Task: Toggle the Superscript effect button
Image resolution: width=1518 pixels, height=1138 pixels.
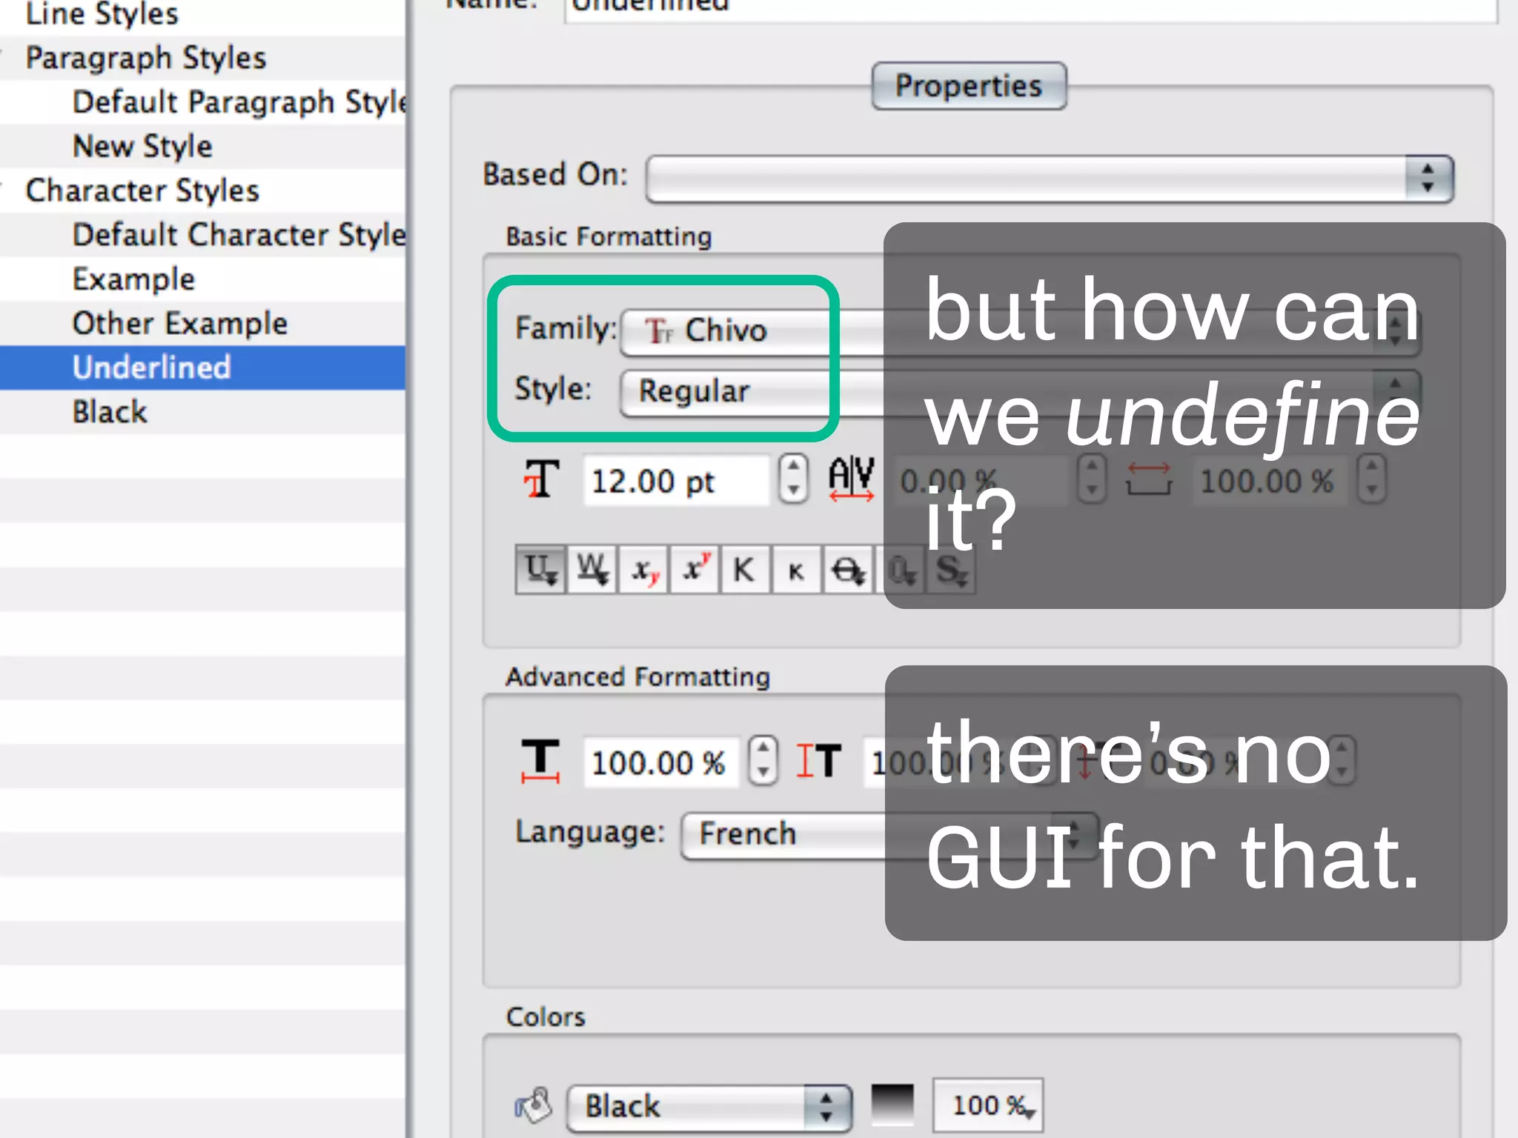Action: (695, 570)
